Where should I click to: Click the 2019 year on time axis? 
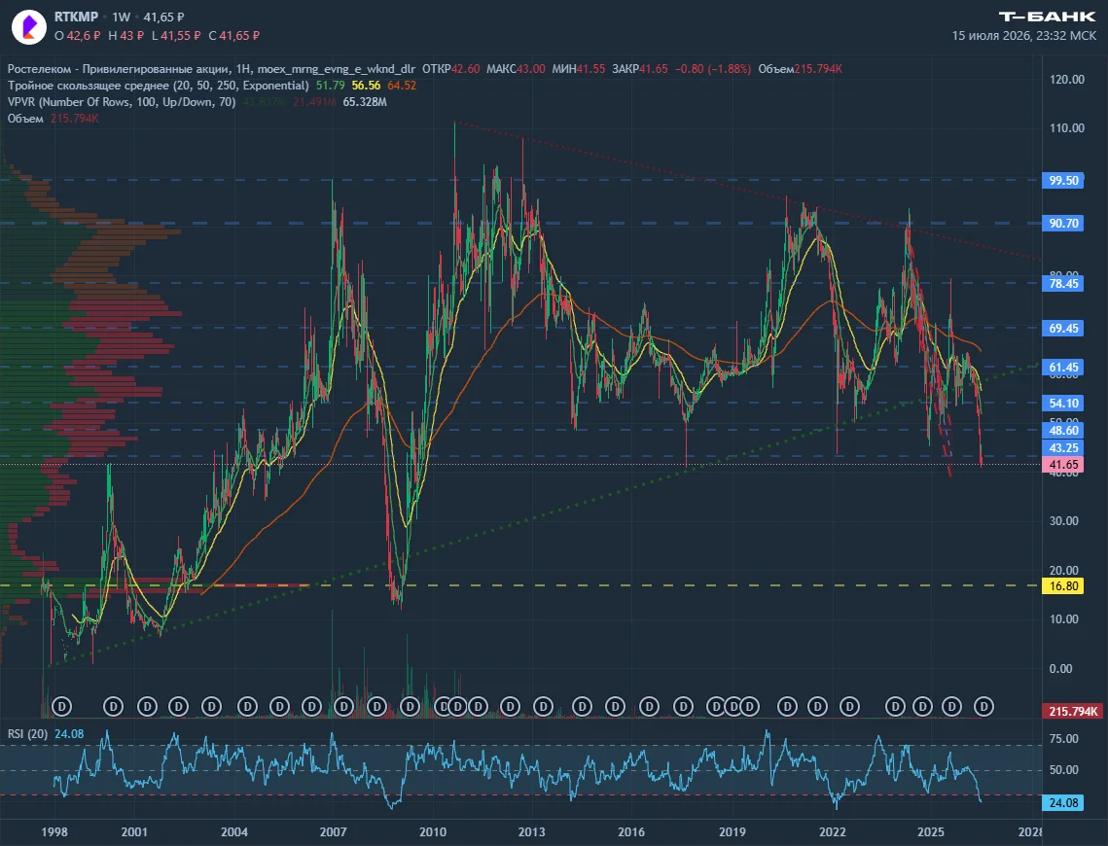[x=733, y=831]
